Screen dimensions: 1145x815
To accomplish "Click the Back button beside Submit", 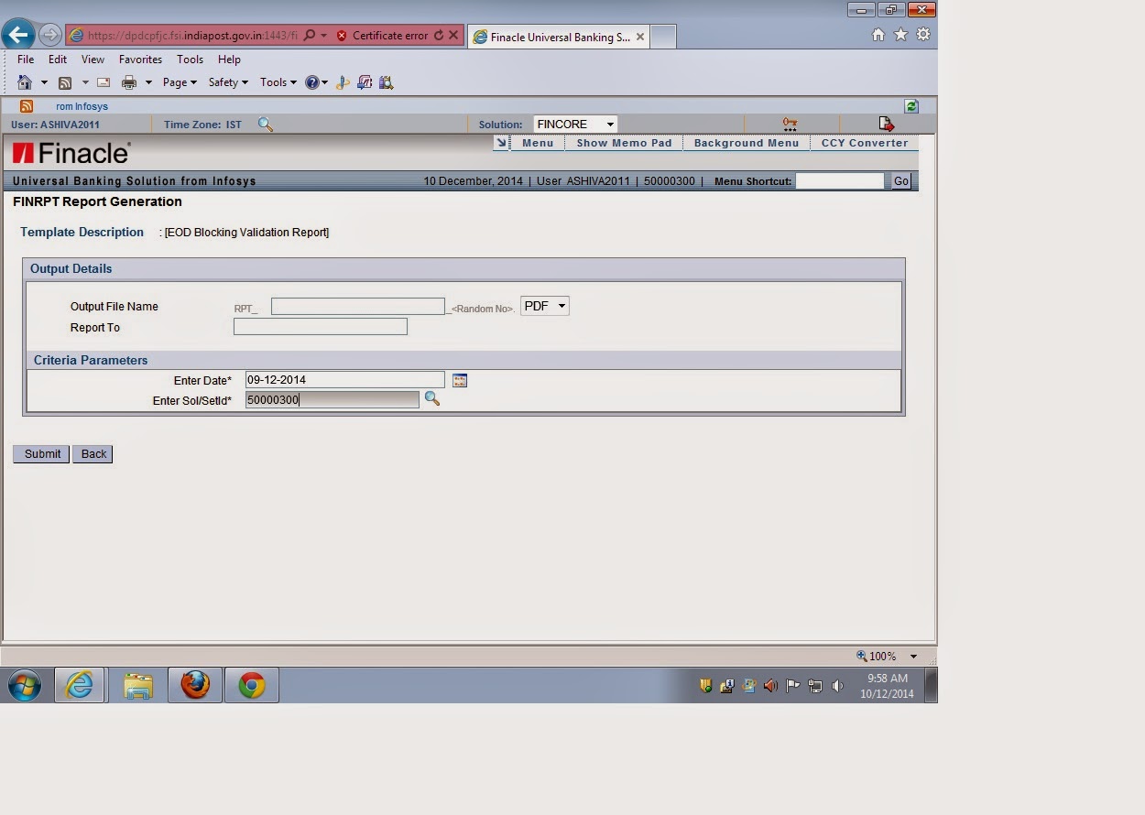I will click(x=93, y=453).
